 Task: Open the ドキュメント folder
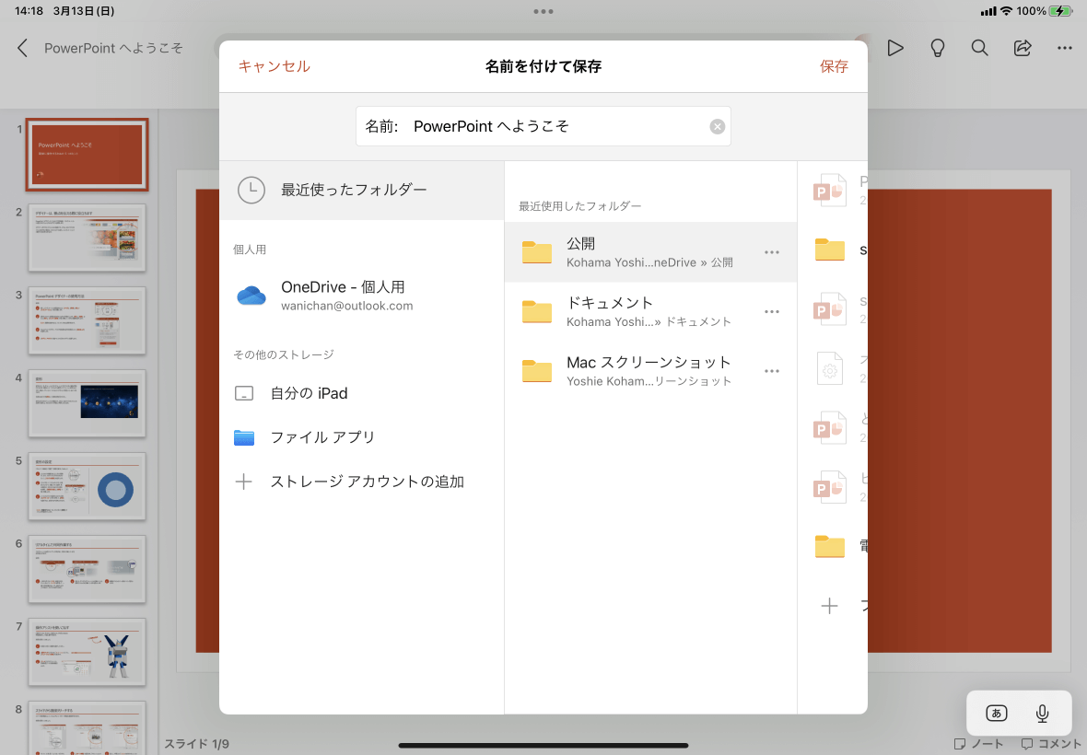pos(650,312)
